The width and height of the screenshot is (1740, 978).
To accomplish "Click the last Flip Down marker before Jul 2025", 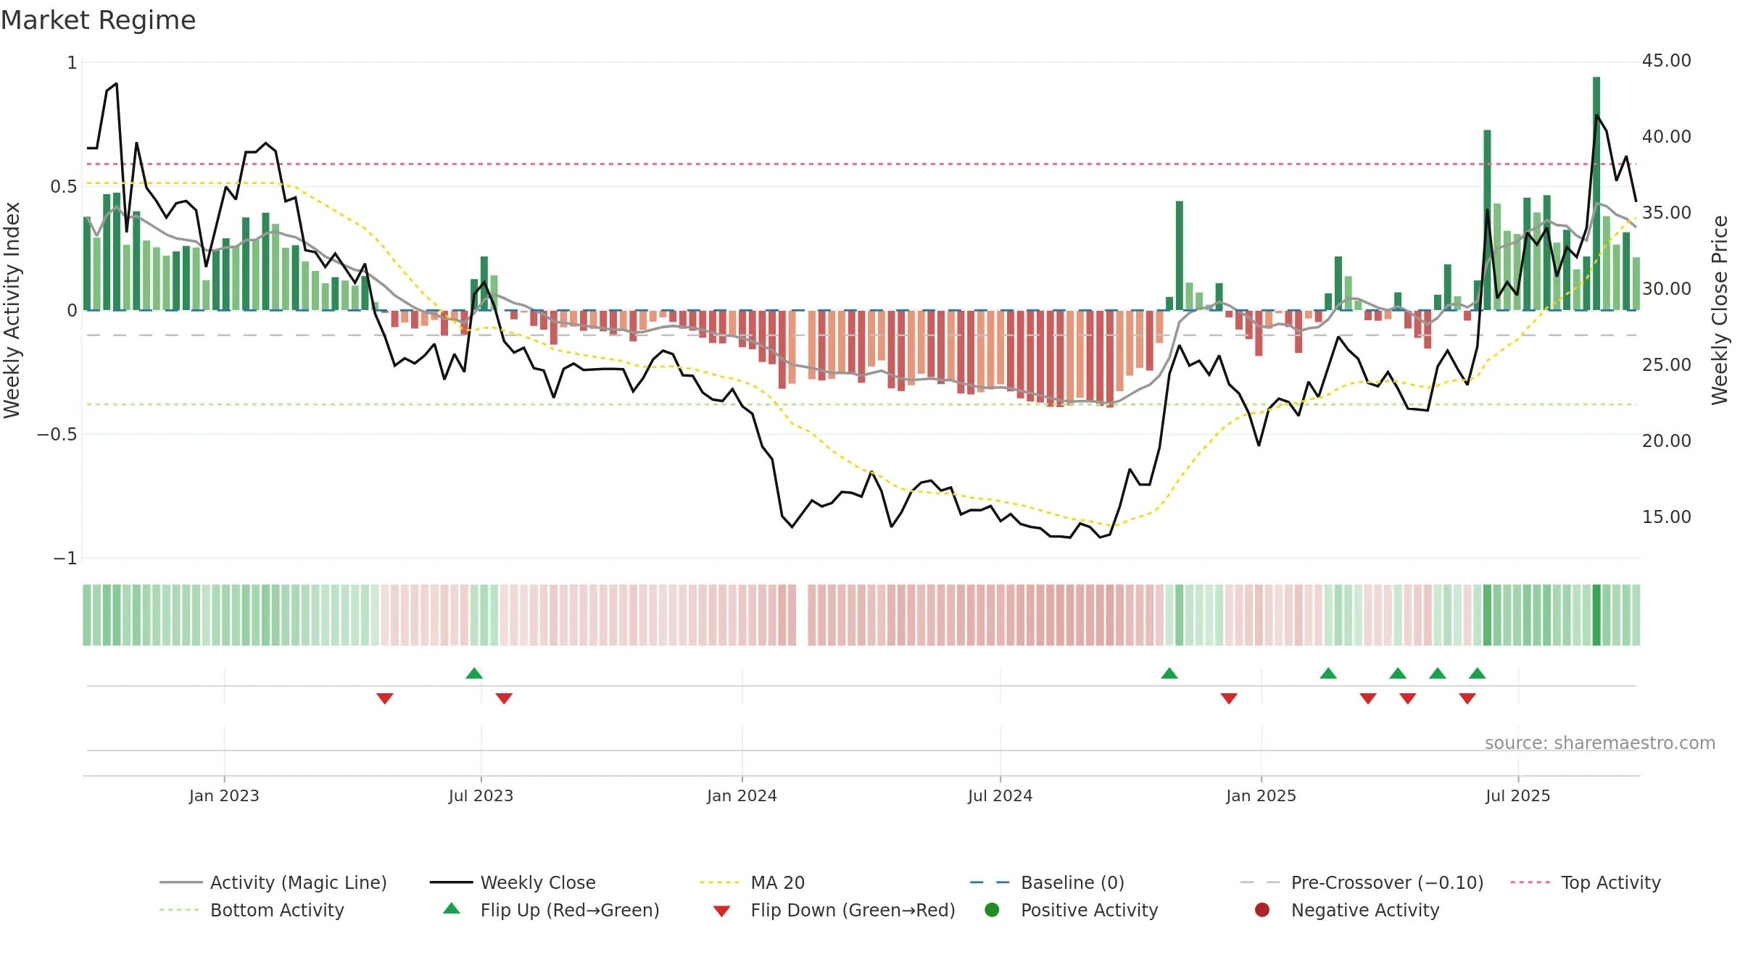I will [x=1467, y=698].
